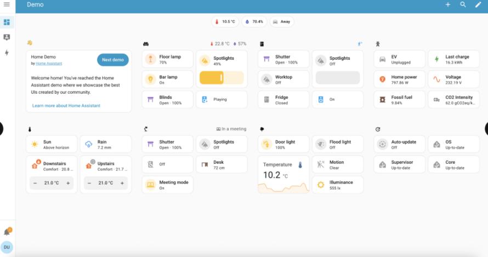
Task: Click the search magnifier icon in header
Action: 463,4
